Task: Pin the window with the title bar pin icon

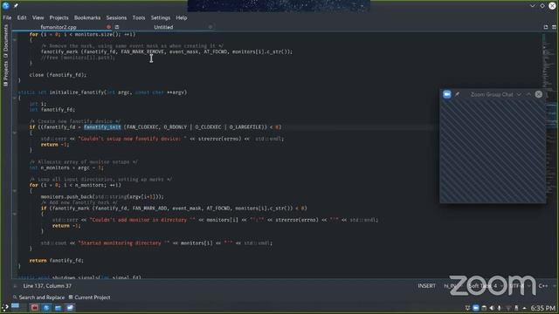Action: (x=16, y=6)
